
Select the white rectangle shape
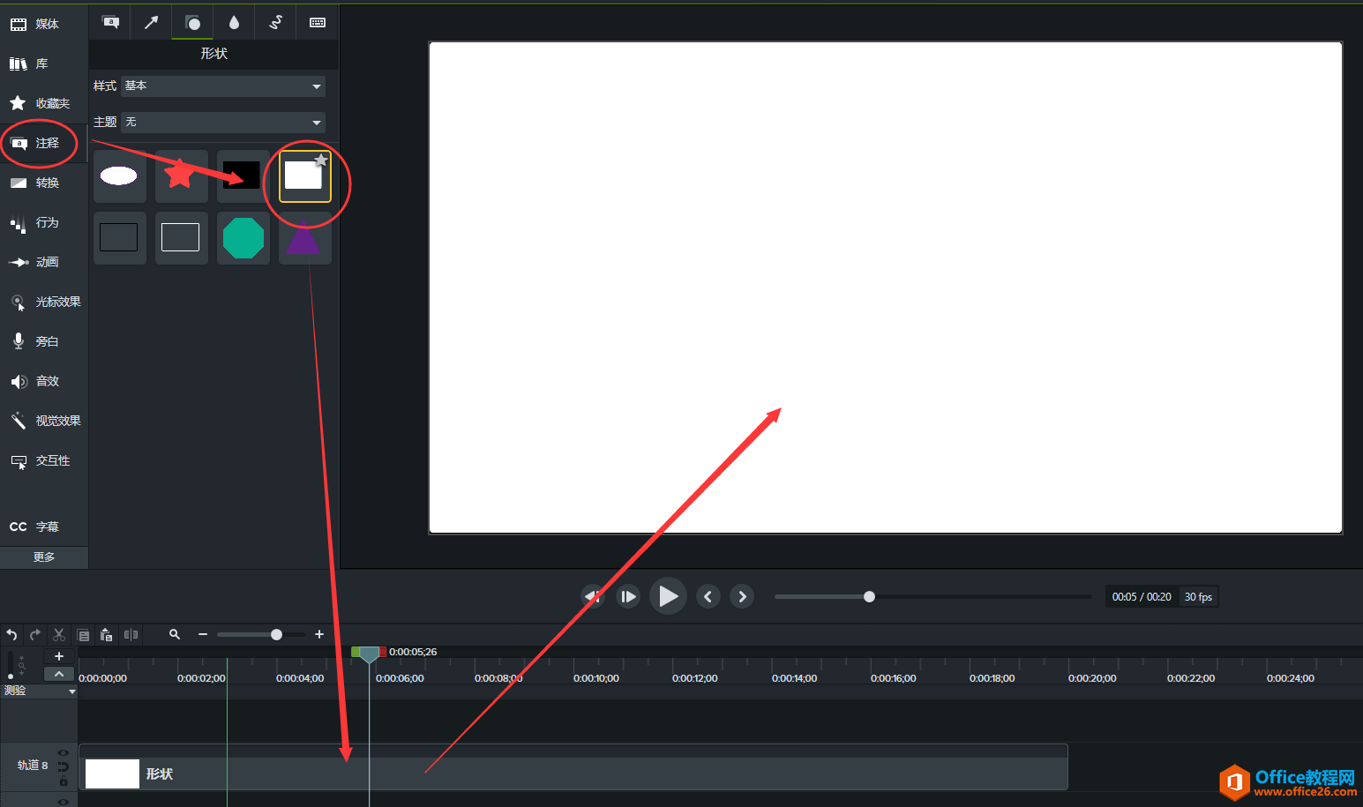pyautogui.click(x=304, y=176)
